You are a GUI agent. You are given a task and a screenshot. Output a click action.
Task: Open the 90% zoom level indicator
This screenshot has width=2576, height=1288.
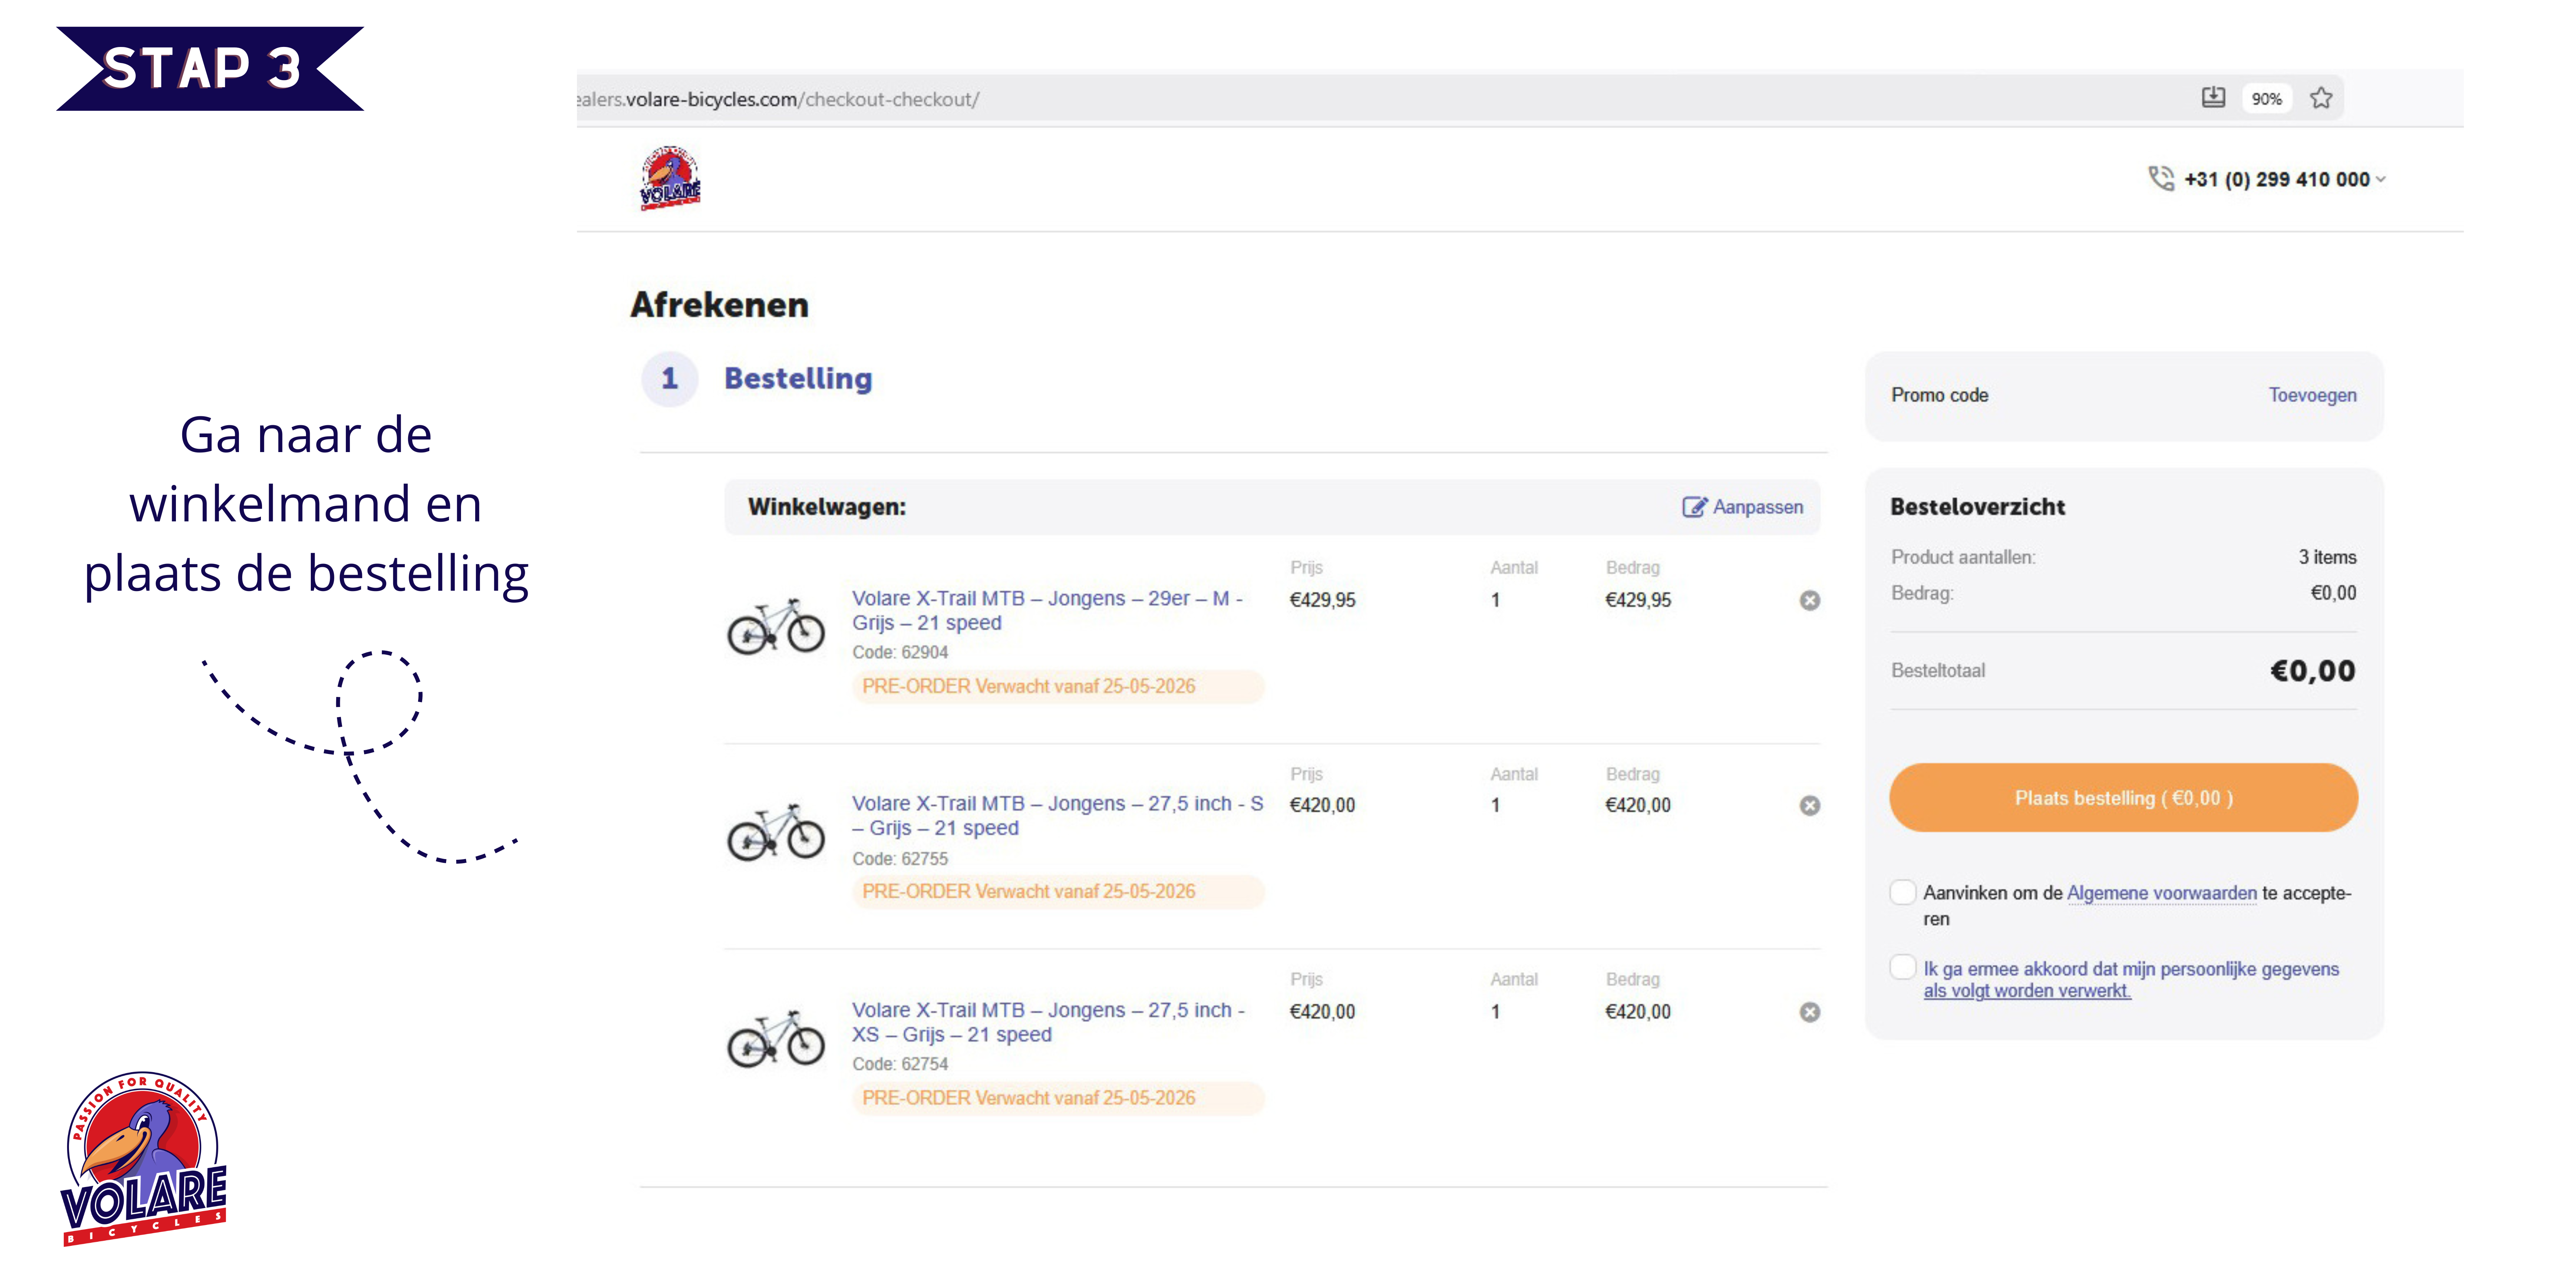click(x=2266, y=98)
